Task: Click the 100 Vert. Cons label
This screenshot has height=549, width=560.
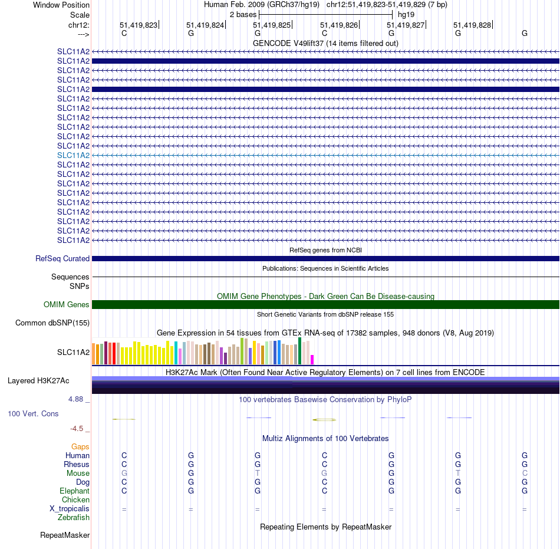Action: tap(33, 413)
